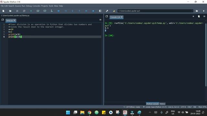Step into function debug icon

click(72, 11)
